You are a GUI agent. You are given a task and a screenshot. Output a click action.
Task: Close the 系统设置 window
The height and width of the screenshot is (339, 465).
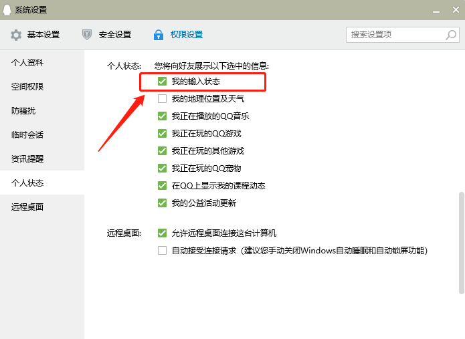(x=456, y=10)
